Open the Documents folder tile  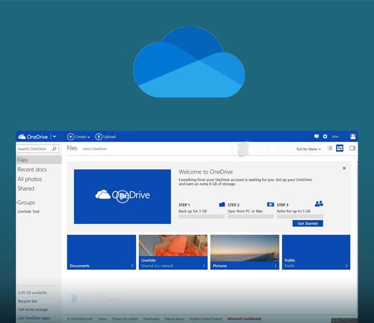point(101,252)
